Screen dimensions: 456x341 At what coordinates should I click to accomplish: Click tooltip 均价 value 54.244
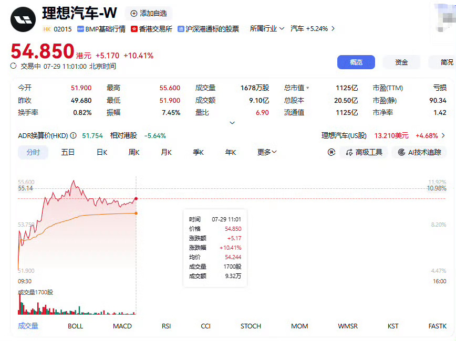(233, 257)
